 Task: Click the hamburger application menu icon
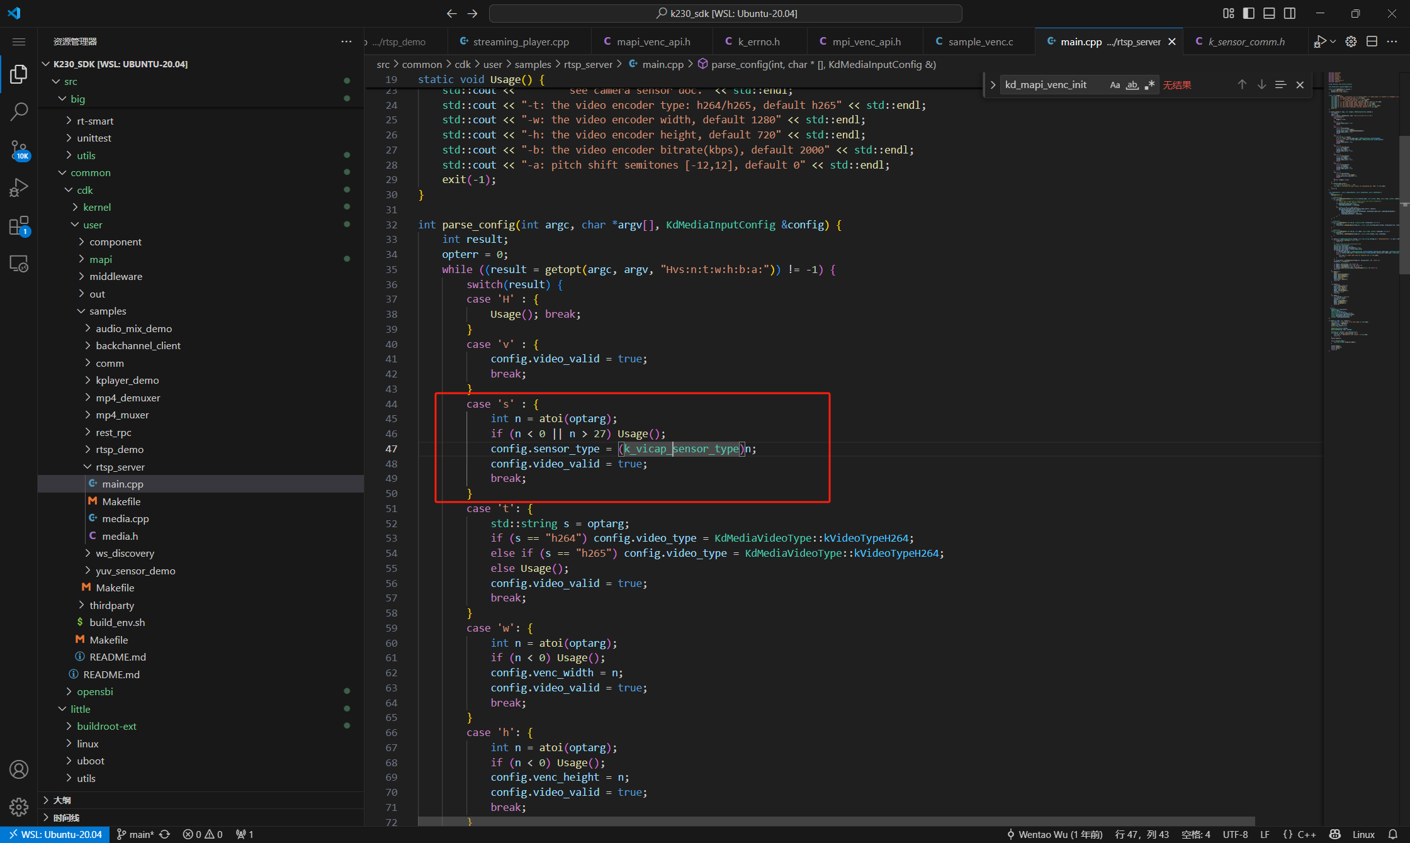(19, 42)
